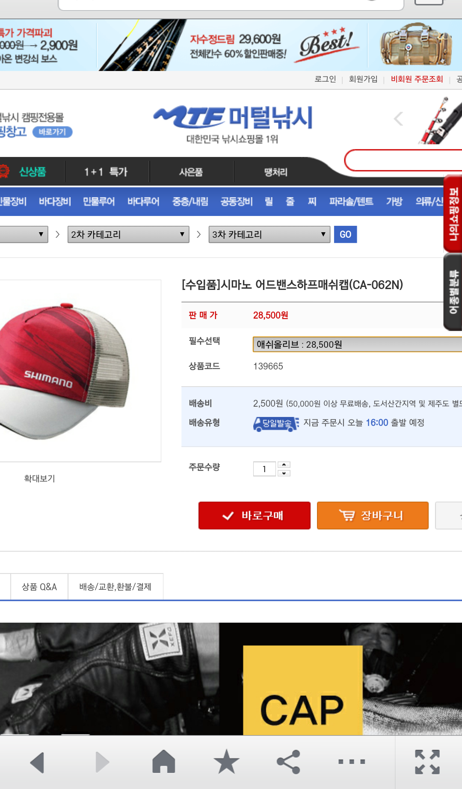Switch to the 상품 Q&A tab
This screenshot has width=462, height=789.
tap(39, 587)
